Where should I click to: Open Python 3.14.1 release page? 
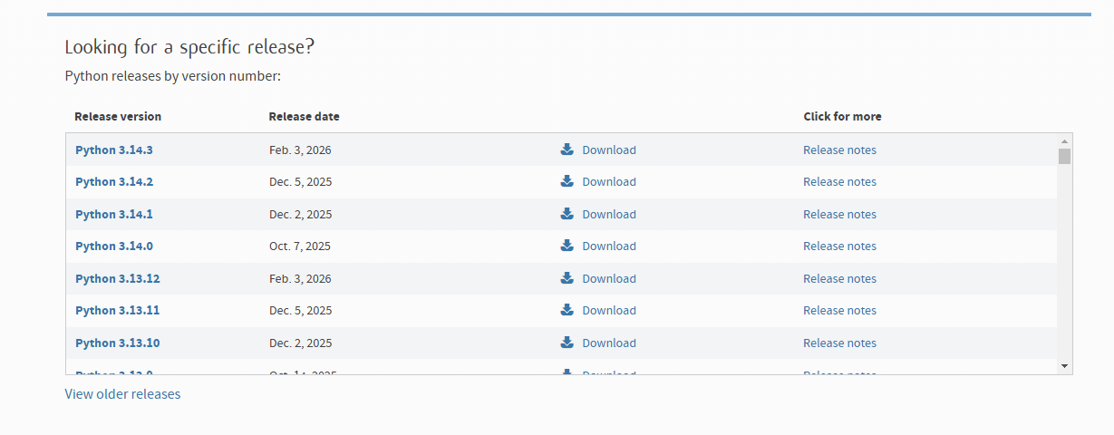click(114, 214)
